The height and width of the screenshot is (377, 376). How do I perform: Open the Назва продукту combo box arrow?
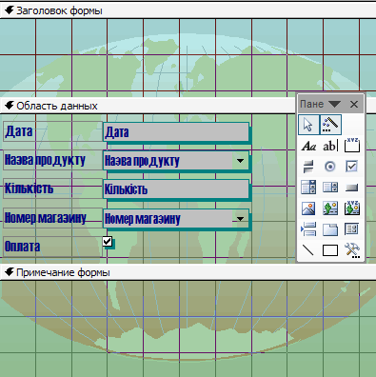click(x=240, y=161)
